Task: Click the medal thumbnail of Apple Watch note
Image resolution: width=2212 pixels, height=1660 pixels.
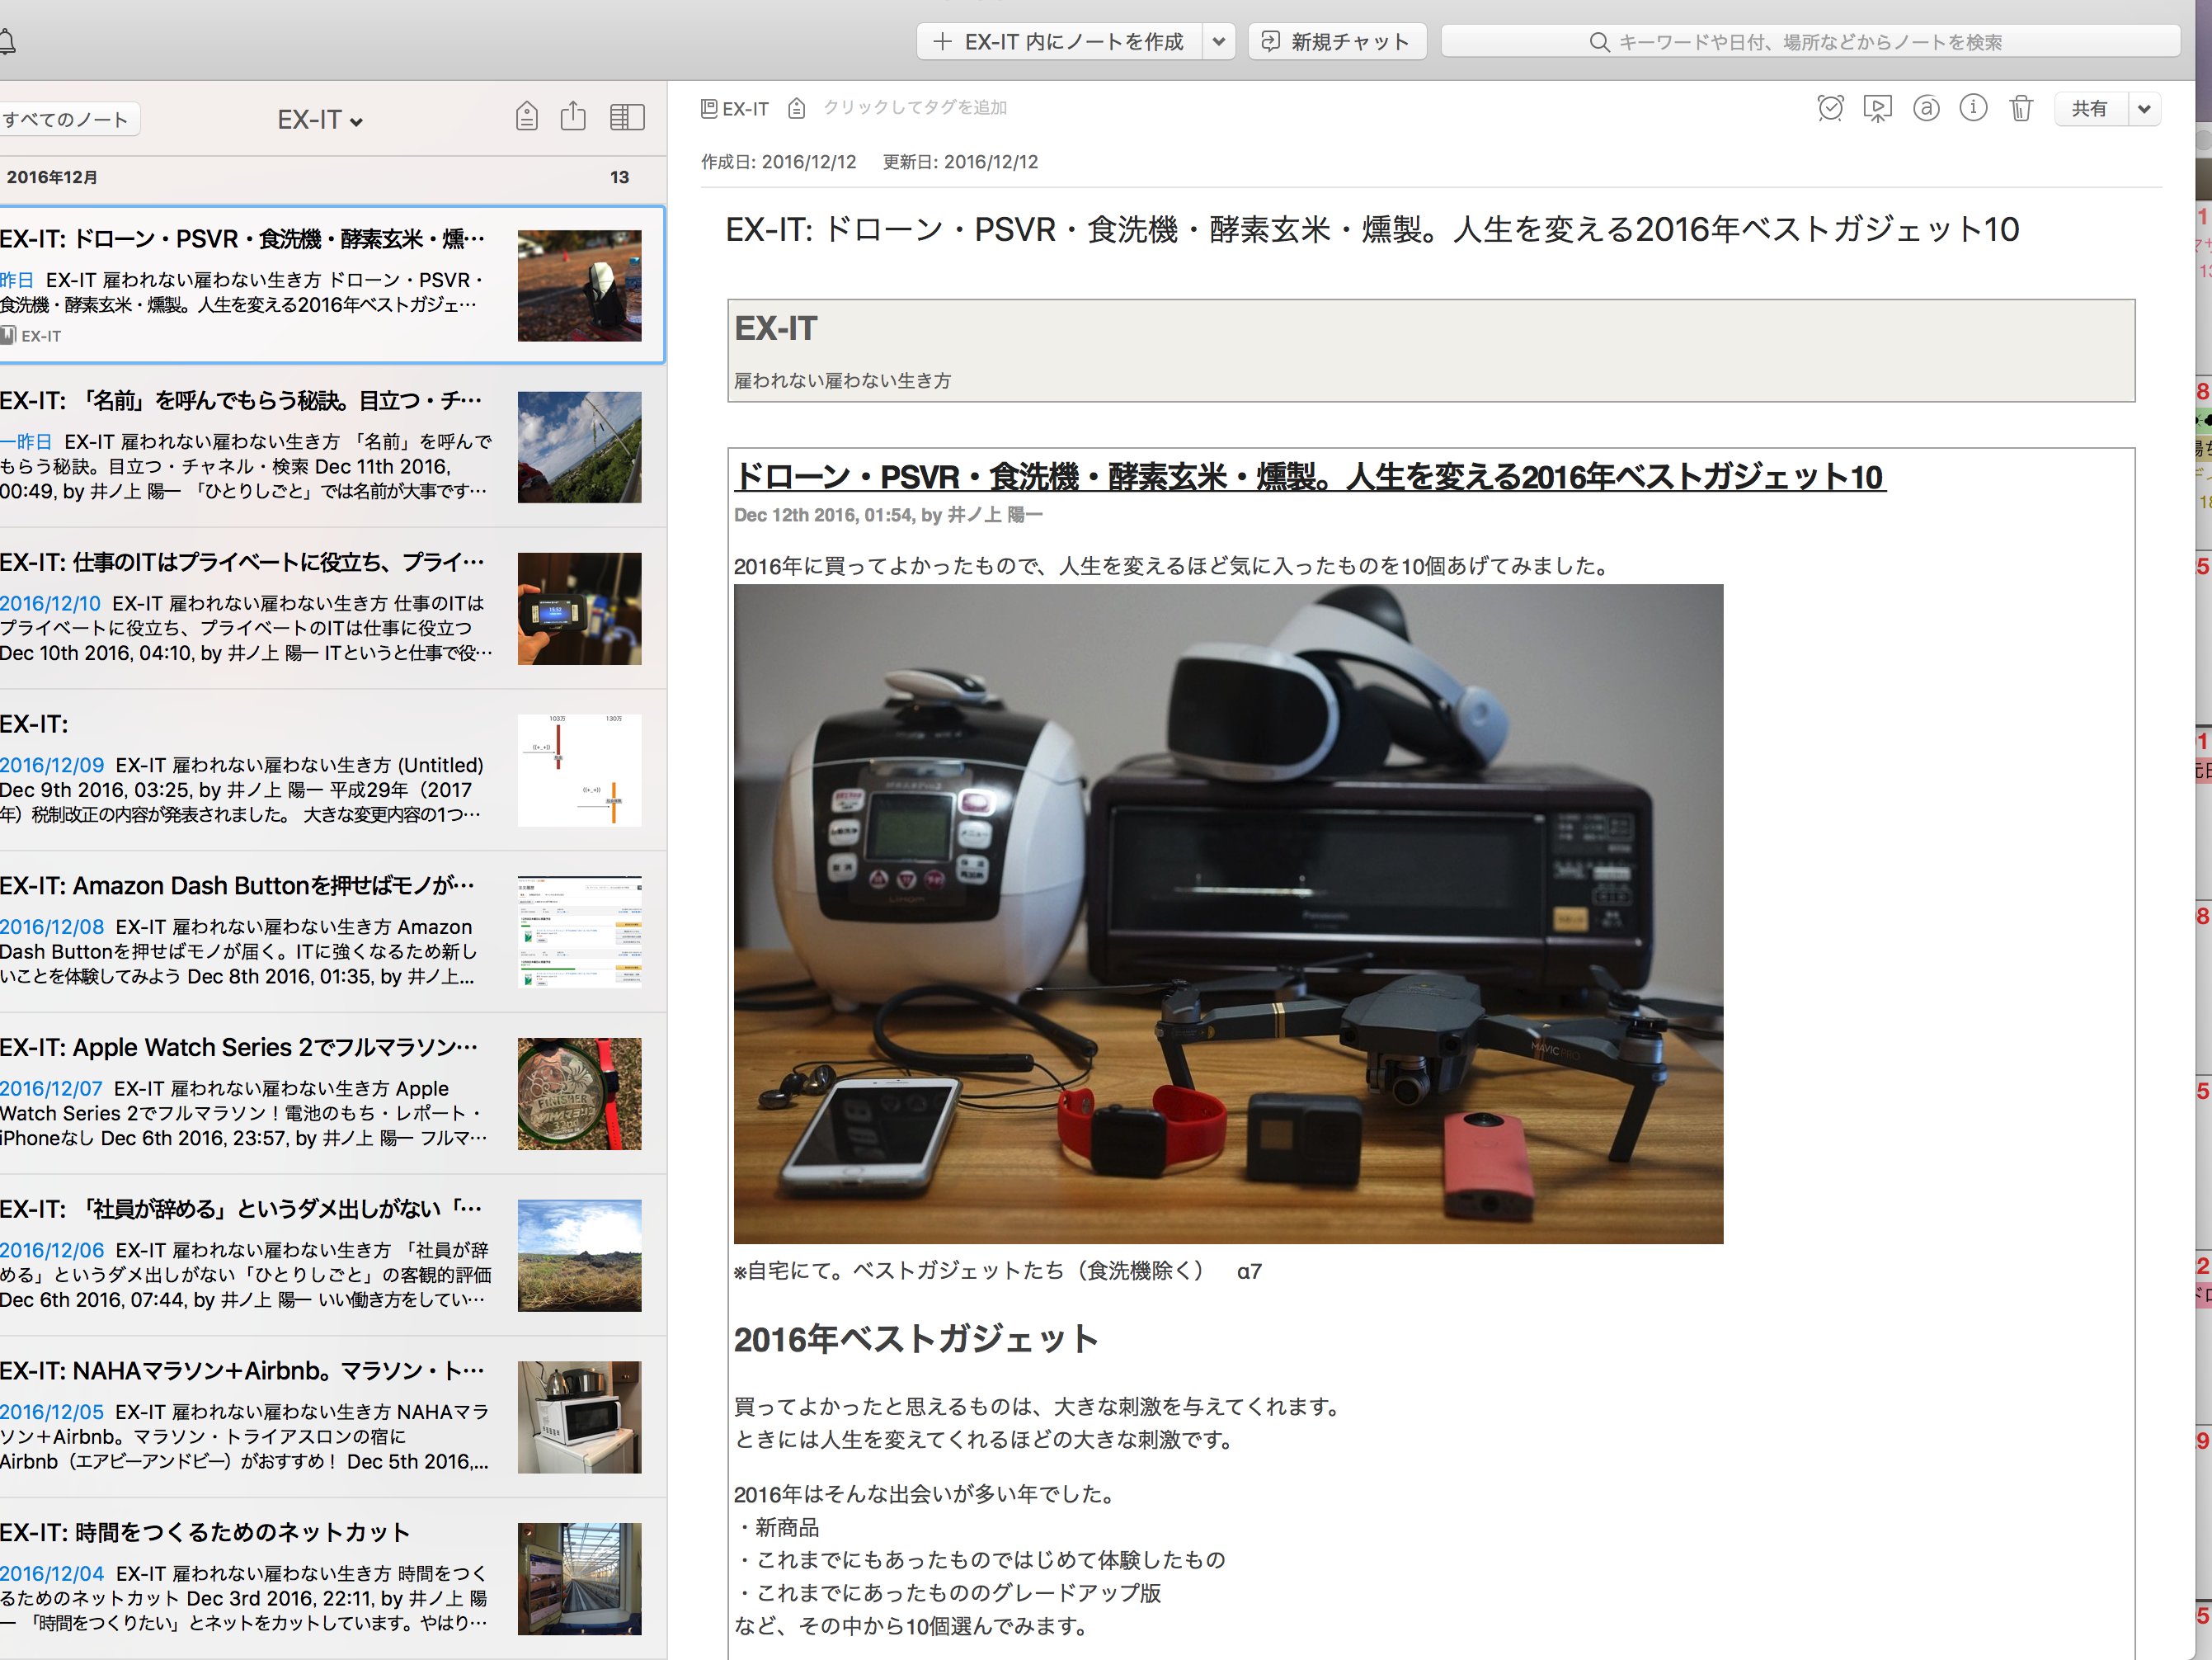Action: (579, 1094)
